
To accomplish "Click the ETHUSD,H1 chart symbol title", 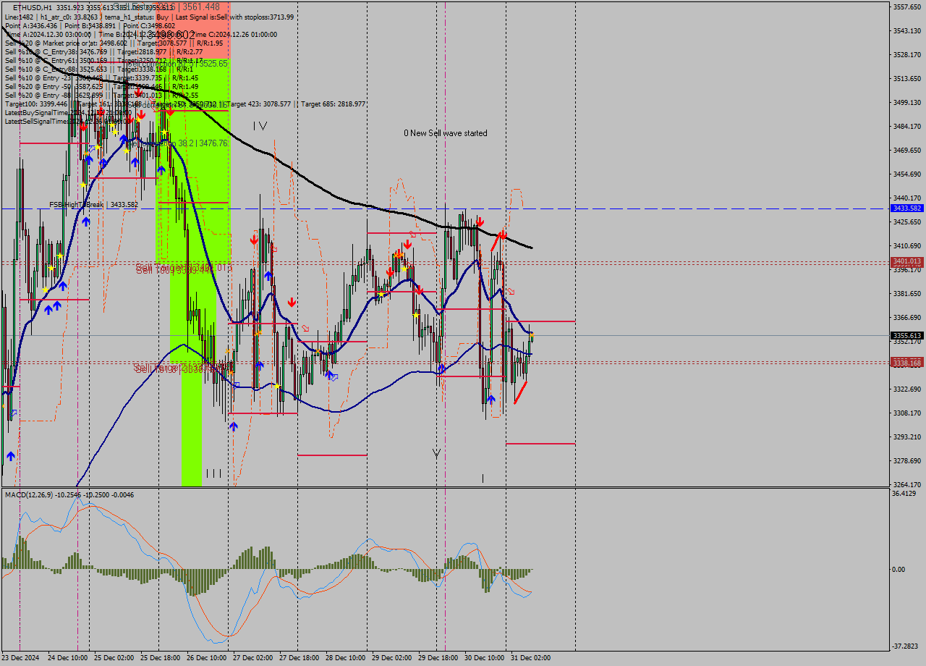I will coord(32,7).
